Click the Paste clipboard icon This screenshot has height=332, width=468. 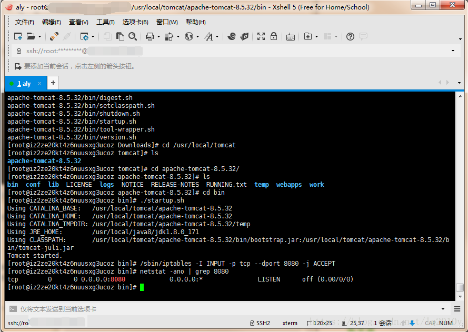point(120,36)
